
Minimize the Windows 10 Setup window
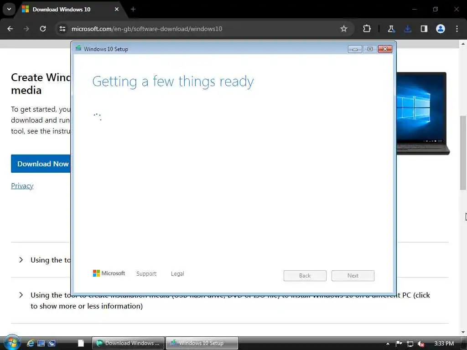[355, 49]
